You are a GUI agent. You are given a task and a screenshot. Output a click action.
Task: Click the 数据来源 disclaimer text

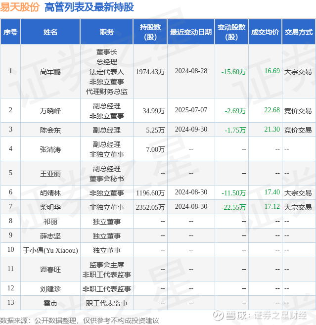coord(79,321)
